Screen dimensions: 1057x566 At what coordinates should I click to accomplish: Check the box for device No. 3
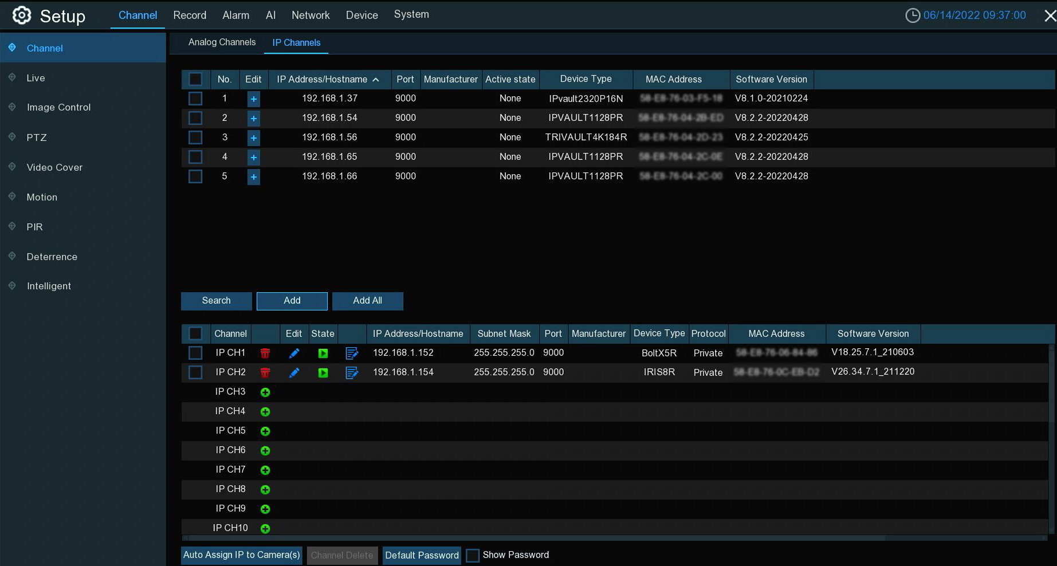[195, 137]
